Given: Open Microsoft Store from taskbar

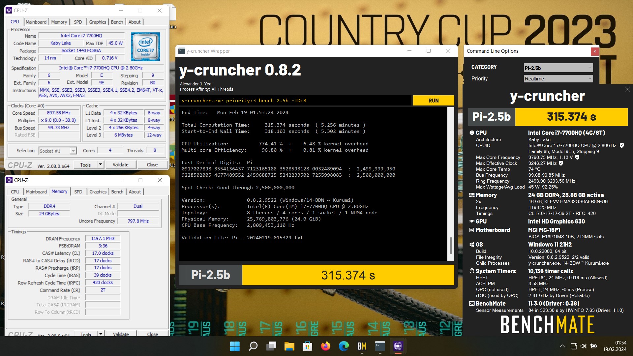Looking at the screenshot, I should 308,346.
